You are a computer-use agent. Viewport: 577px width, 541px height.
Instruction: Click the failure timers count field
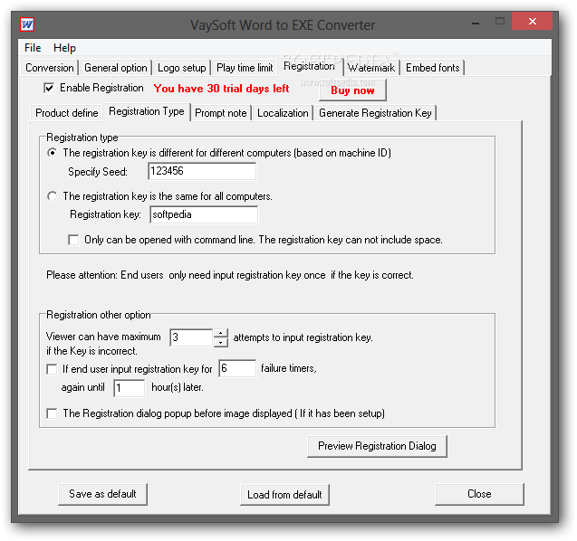pos(237,368)
